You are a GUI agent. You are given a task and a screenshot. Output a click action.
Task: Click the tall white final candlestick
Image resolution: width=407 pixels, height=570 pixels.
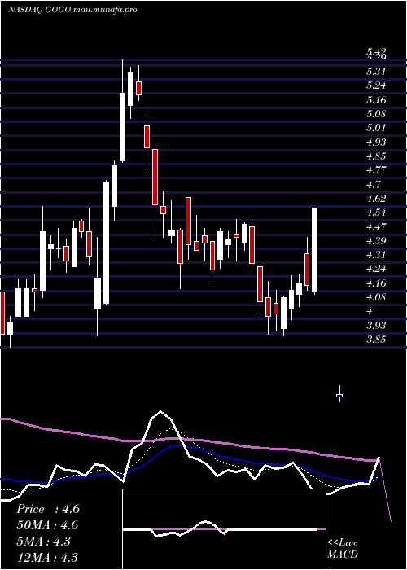click(x=315, y=250)
